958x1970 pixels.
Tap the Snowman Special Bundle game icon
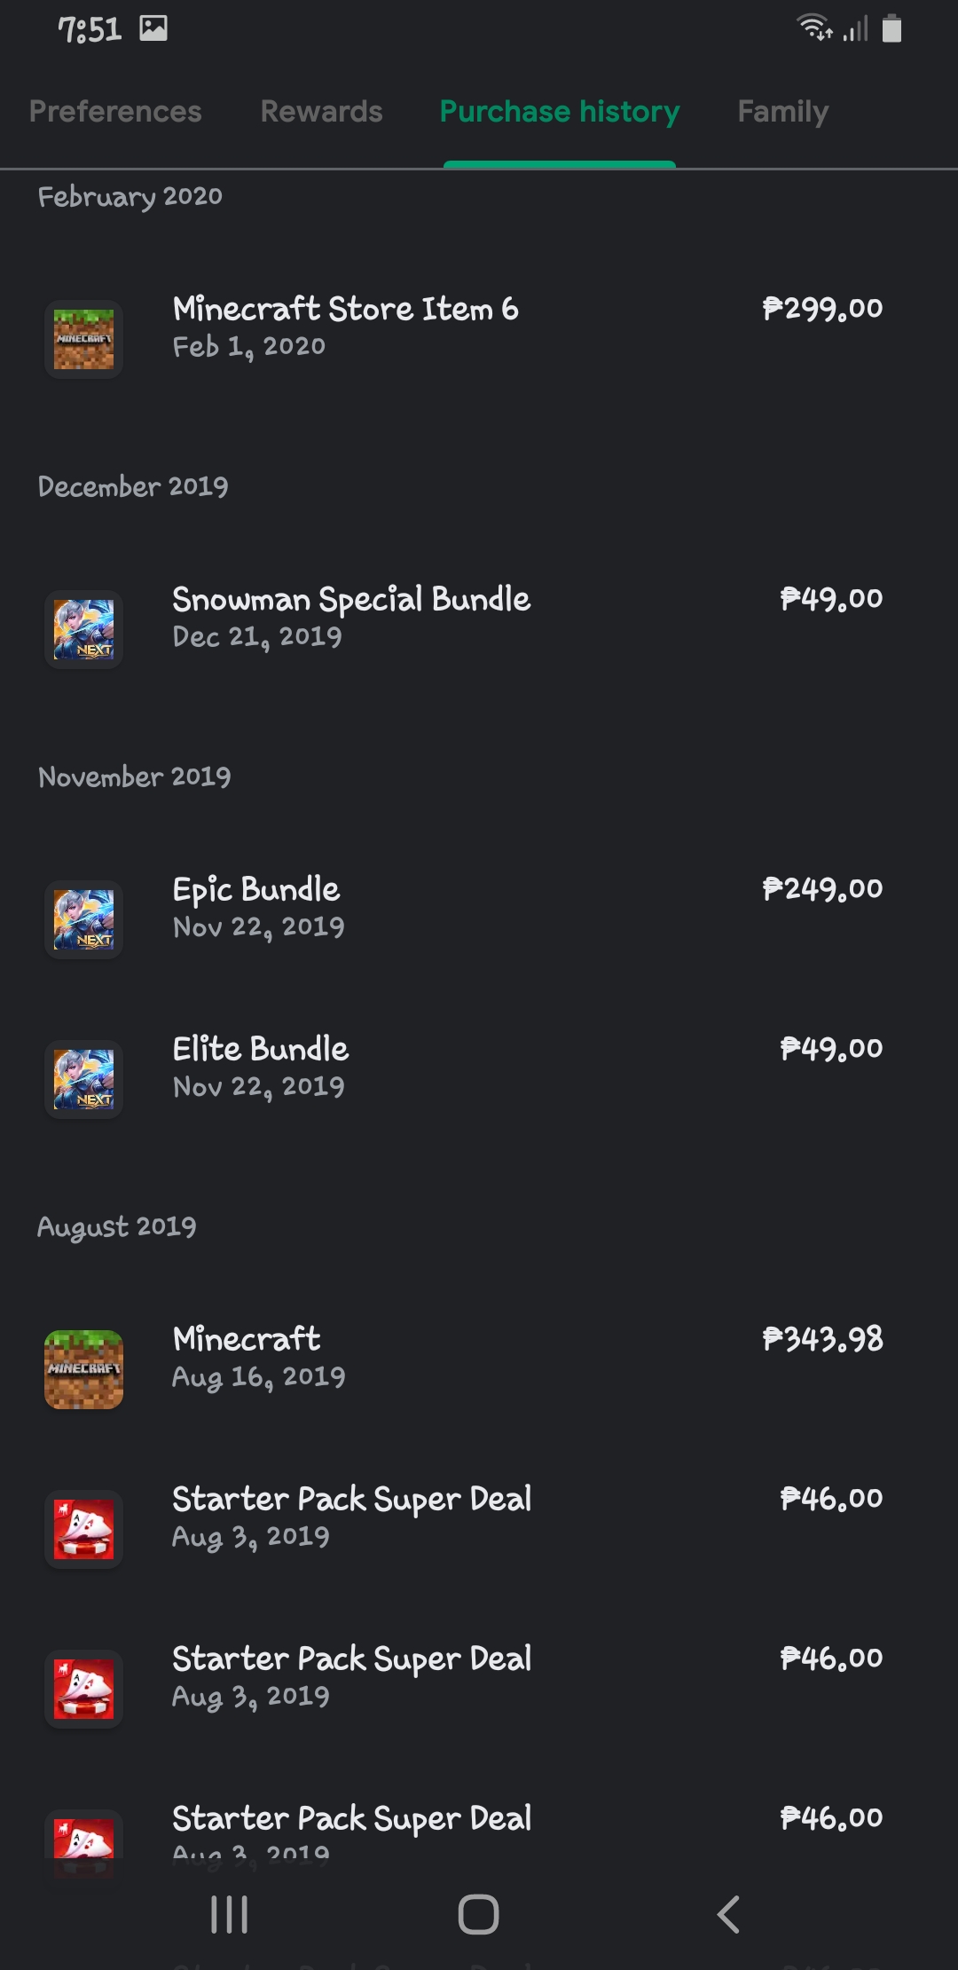click(x=83, y=629)
